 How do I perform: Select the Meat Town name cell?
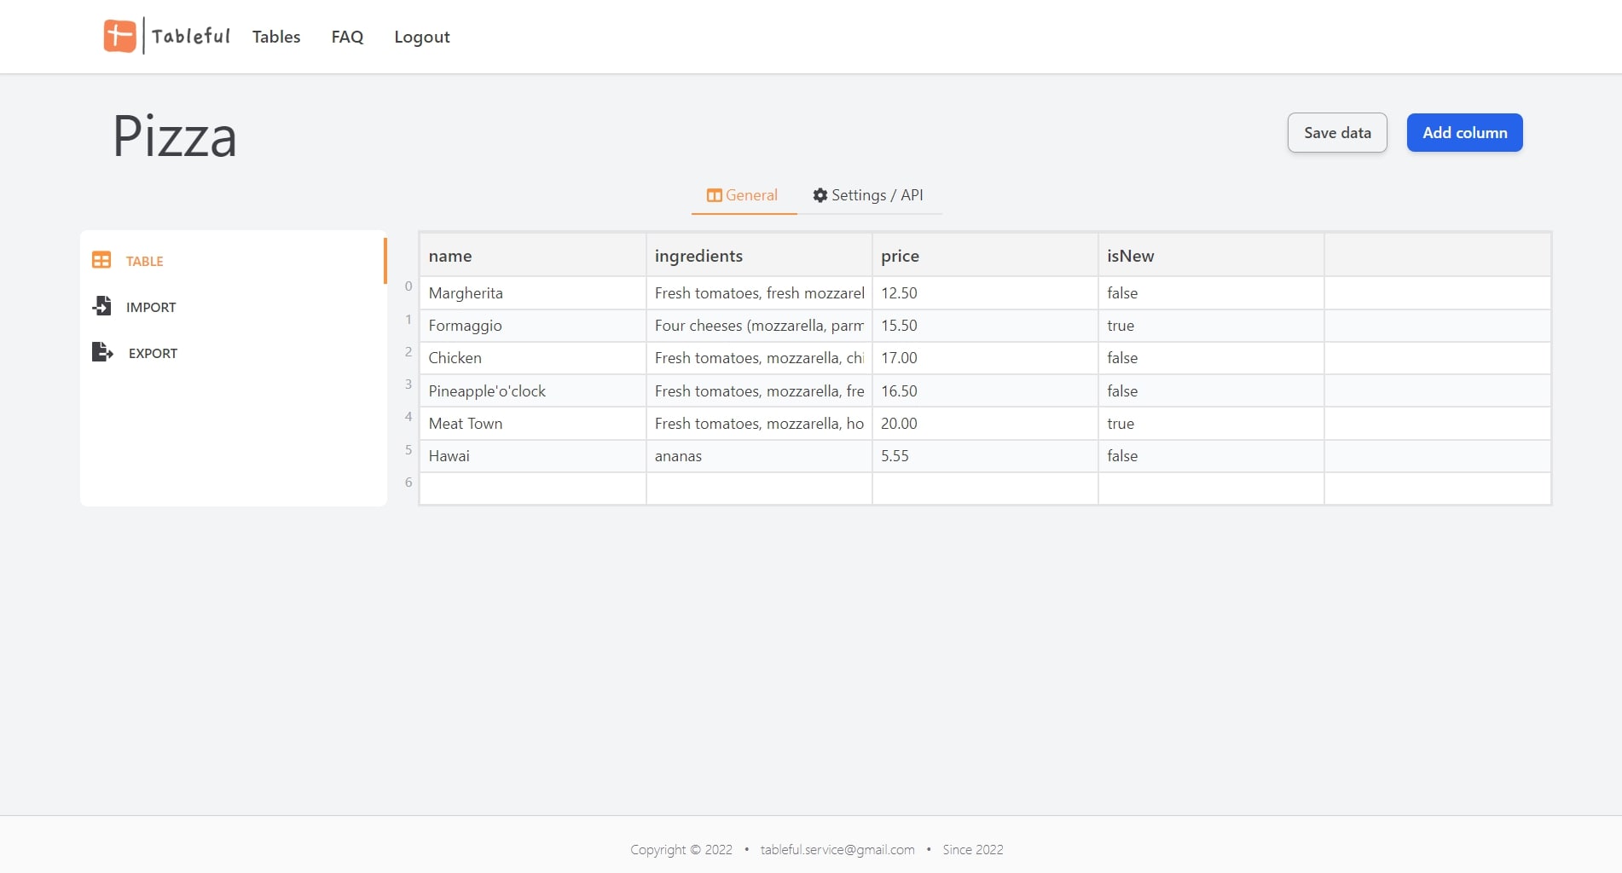[533, 424]
